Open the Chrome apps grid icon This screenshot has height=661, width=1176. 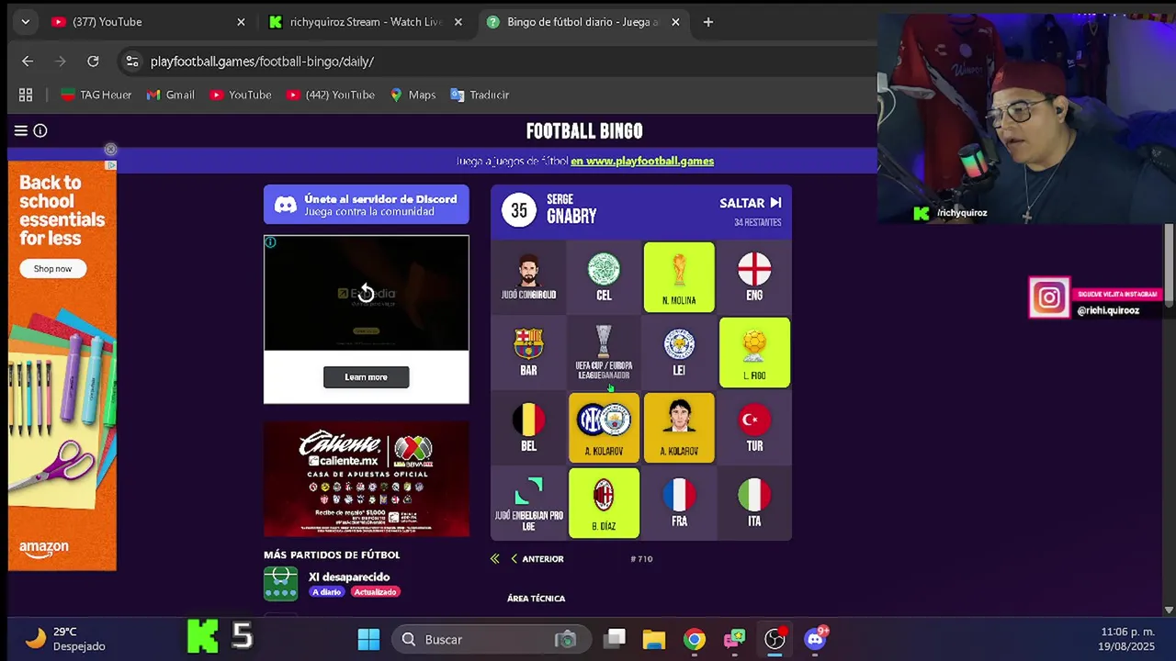click(x=26, y=95)
